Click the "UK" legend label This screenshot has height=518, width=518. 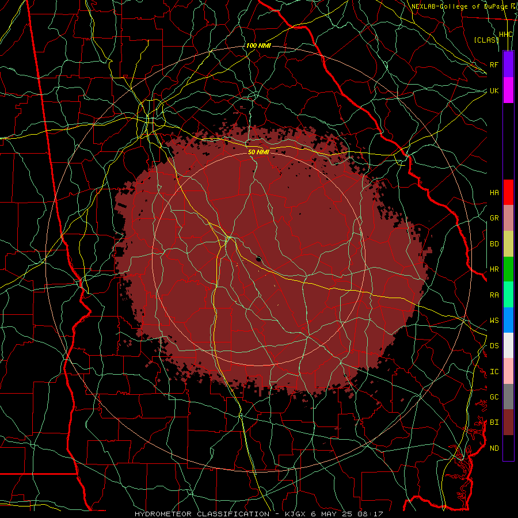coord(494,90)
